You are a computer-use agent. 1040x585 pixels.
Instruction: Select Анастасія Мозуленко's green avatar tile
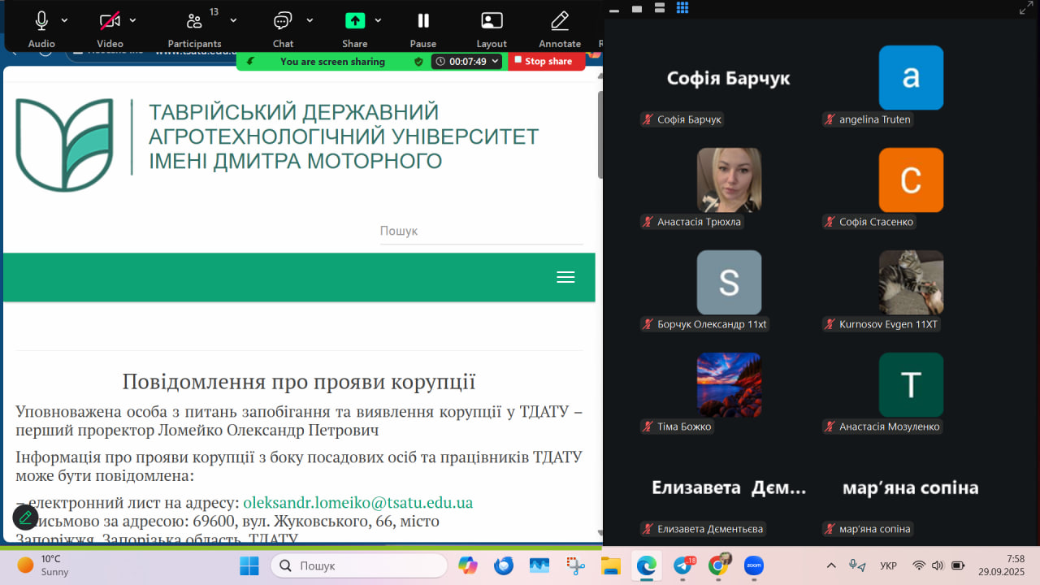[x=911, y=384]
